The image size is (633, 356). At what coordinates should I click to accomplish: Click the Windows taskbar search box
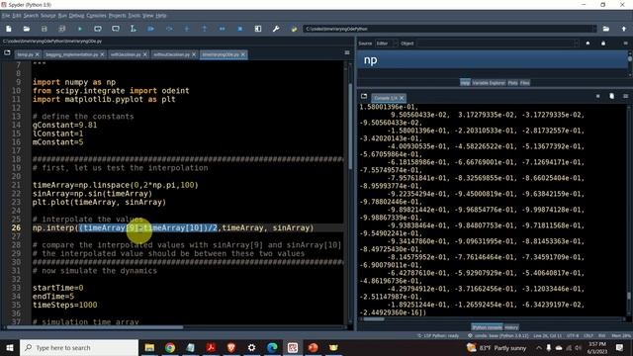point(79,347)
